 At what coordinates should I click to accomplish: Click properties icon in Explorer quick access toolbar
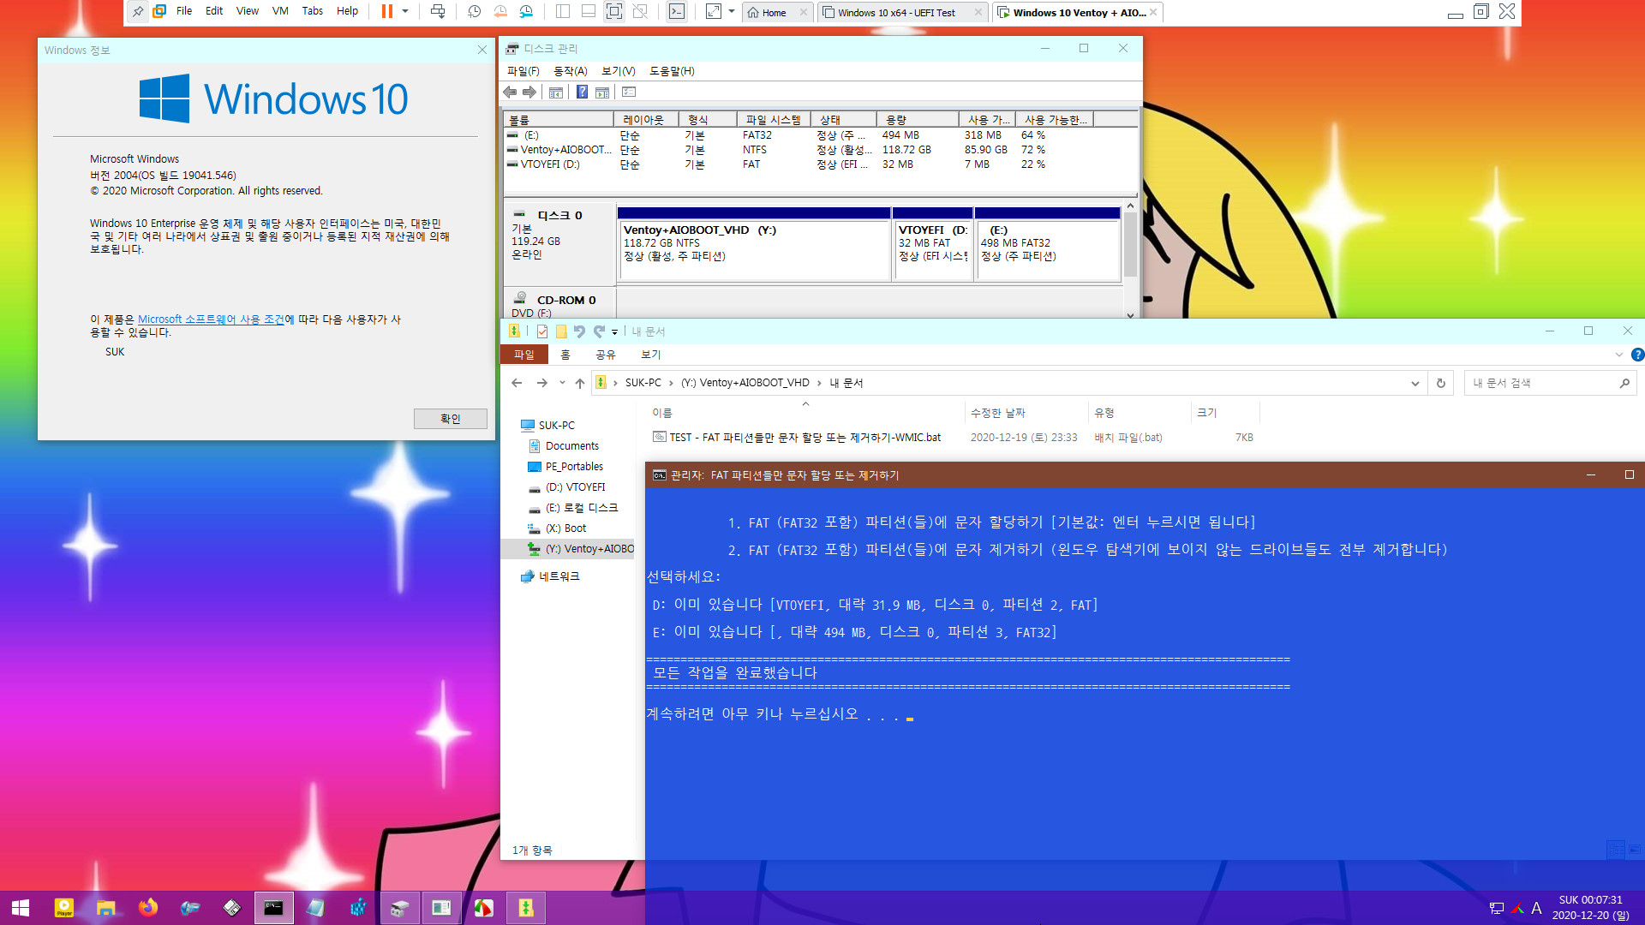click(542, 331)
